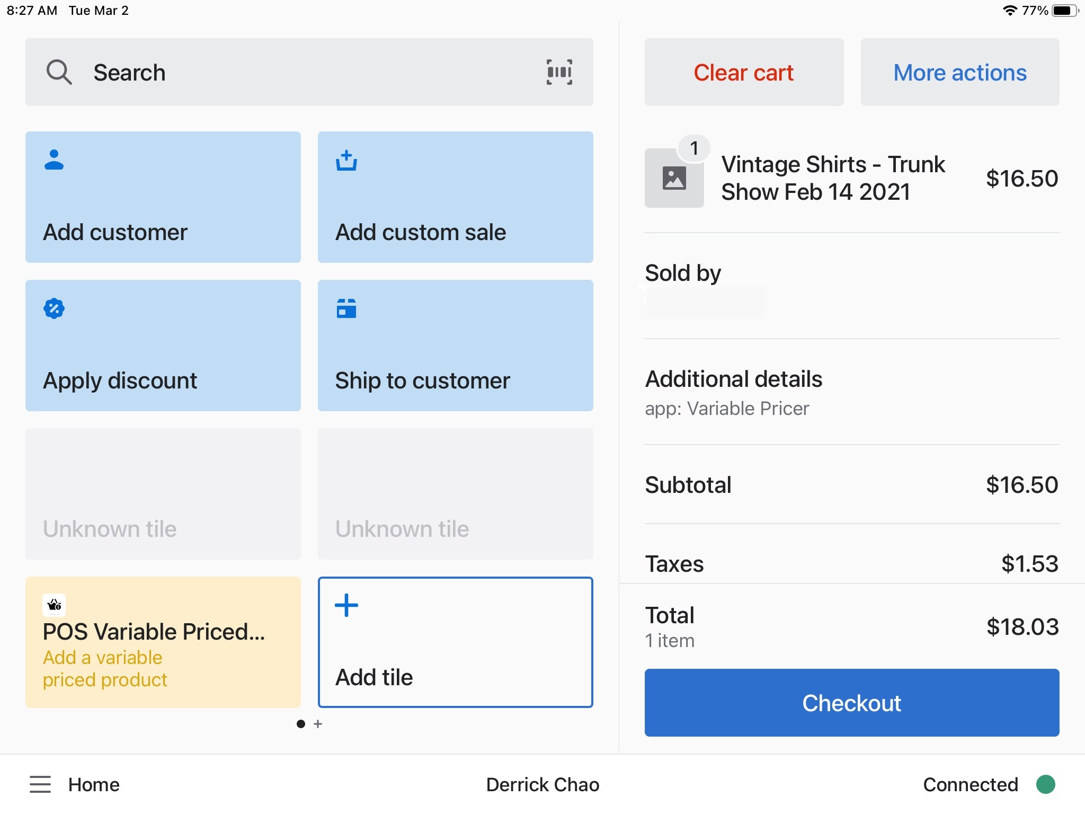Tap the POS Variable Pricer app icon
Image resolution: width=1085 pixels, height=814 pixels.
[x=54, y=604]
